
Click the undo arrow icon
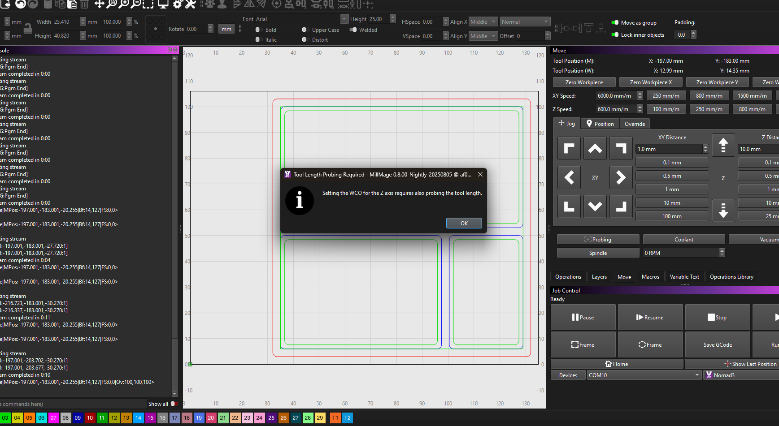click(21, 4)
